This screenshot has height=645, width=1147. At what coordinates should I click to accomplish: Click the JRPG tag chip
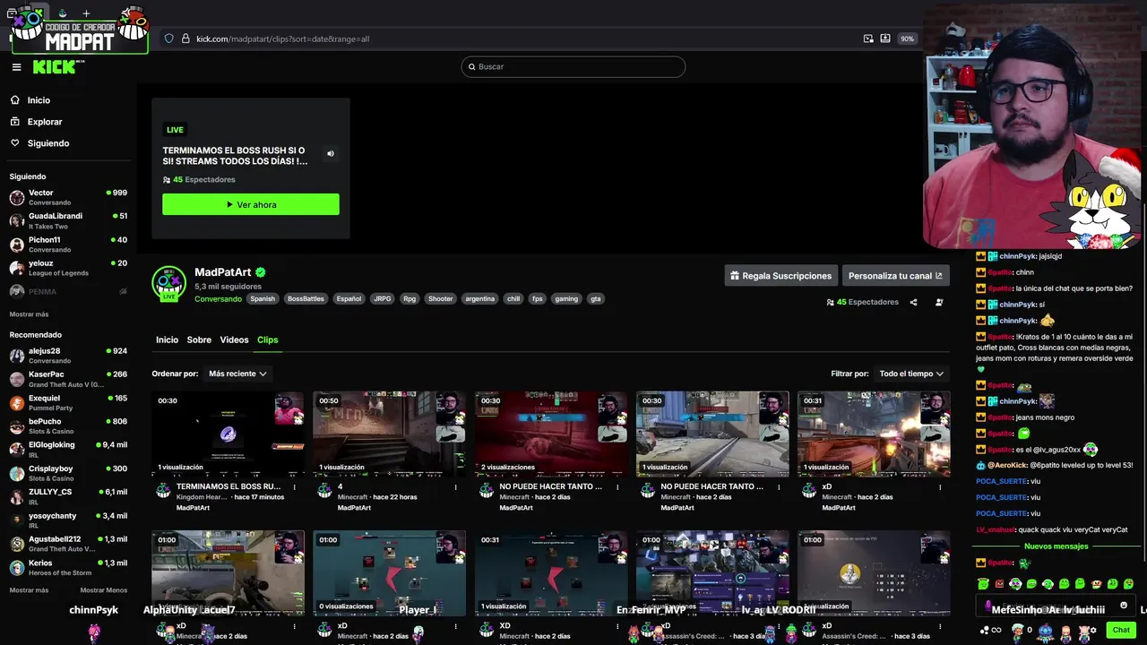click(383, 299)
